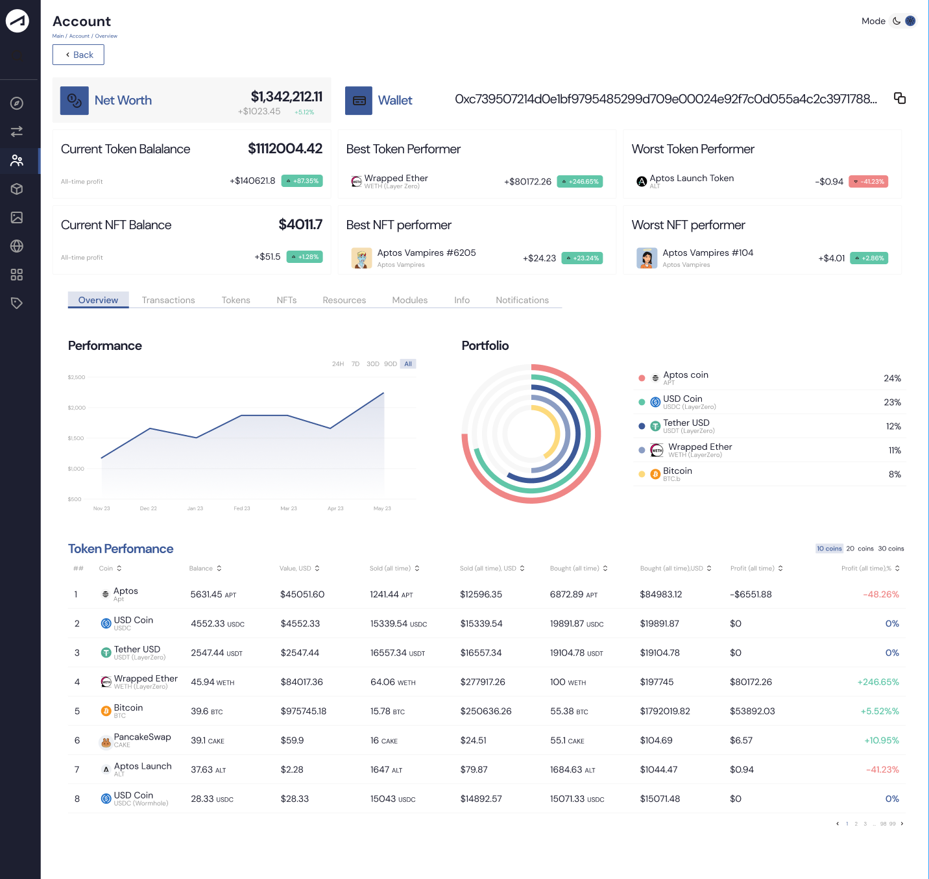Click the price tag sidebar icon
This screenshot has width=929, height=879.
tap(17, 303)
